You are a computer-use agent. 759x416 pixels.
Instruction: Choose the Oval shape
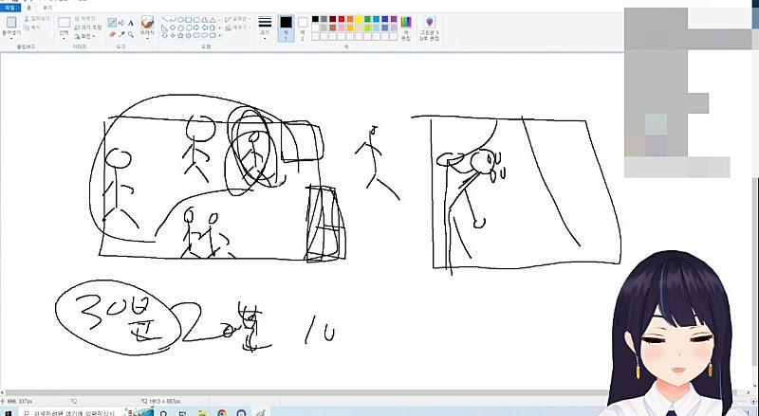tap(180, 20)
